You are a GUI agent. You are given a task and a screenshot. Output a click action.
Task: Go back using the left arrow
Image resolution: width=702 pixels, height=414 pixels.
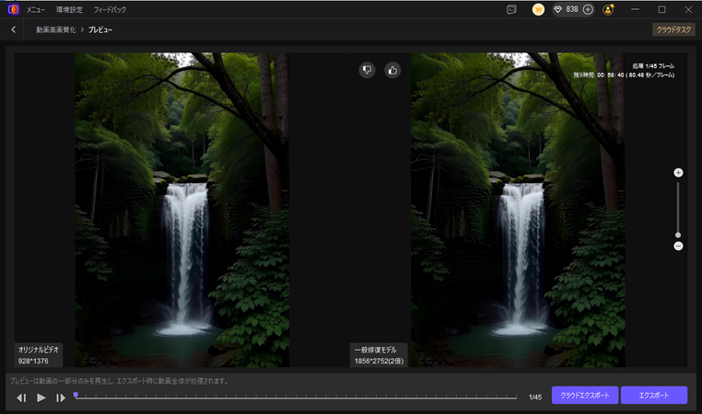[13, 29]
